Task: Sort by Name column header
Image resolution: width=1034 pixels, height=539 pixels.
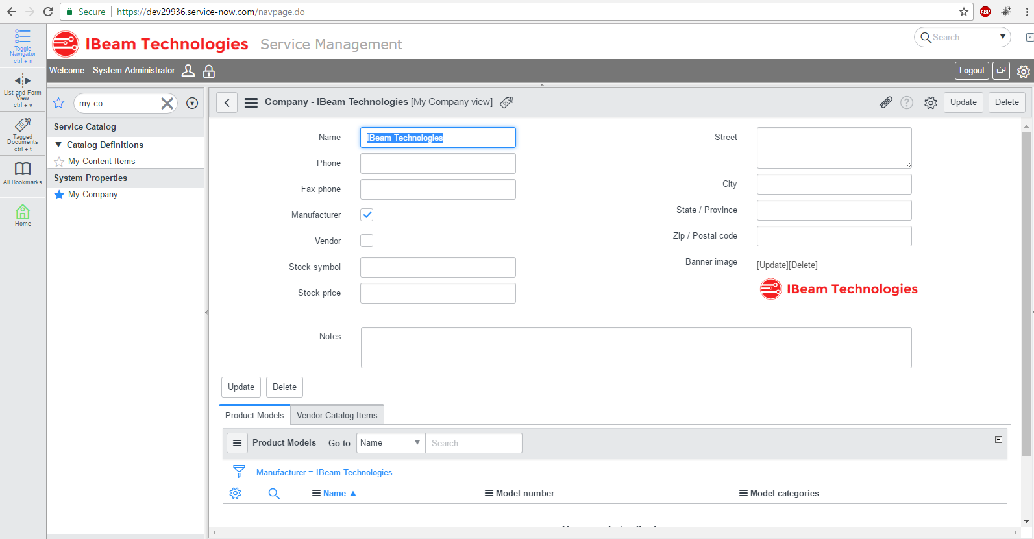Action: [334, 494]
